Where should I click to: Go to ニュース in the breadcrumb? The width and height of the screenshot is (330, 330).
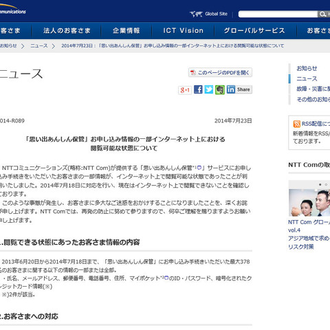(x=39, y=46)
